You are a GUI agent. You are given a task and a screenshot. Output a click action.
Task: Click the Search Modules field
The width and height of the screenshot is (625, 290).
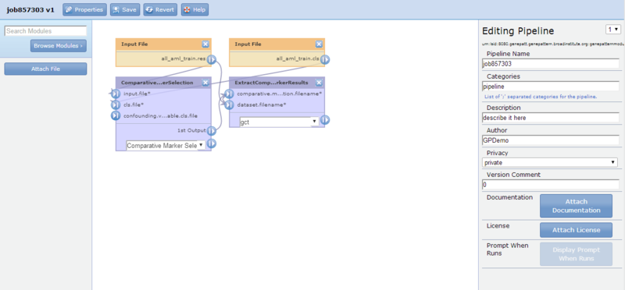click(45, 31)
